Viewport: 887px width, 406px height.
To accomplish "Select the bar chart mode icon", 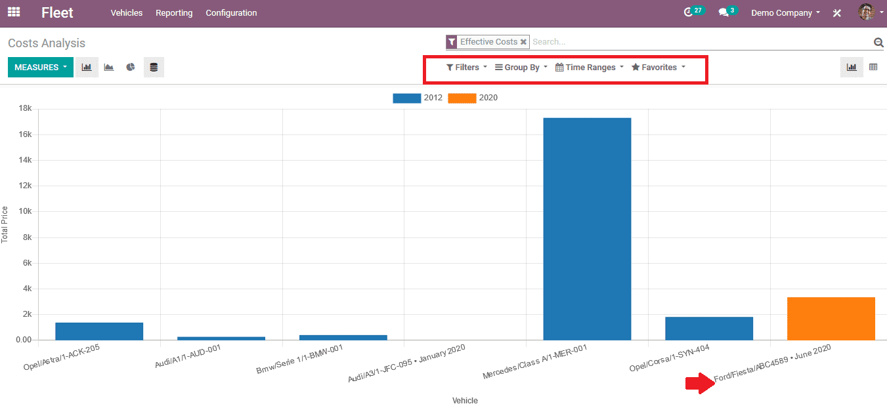I will 87,68.
